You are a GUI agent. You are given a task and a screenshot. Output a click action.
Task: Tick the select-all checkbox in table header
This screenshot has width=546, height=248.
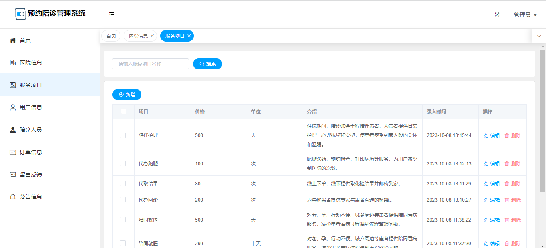[x=124, y=111]
